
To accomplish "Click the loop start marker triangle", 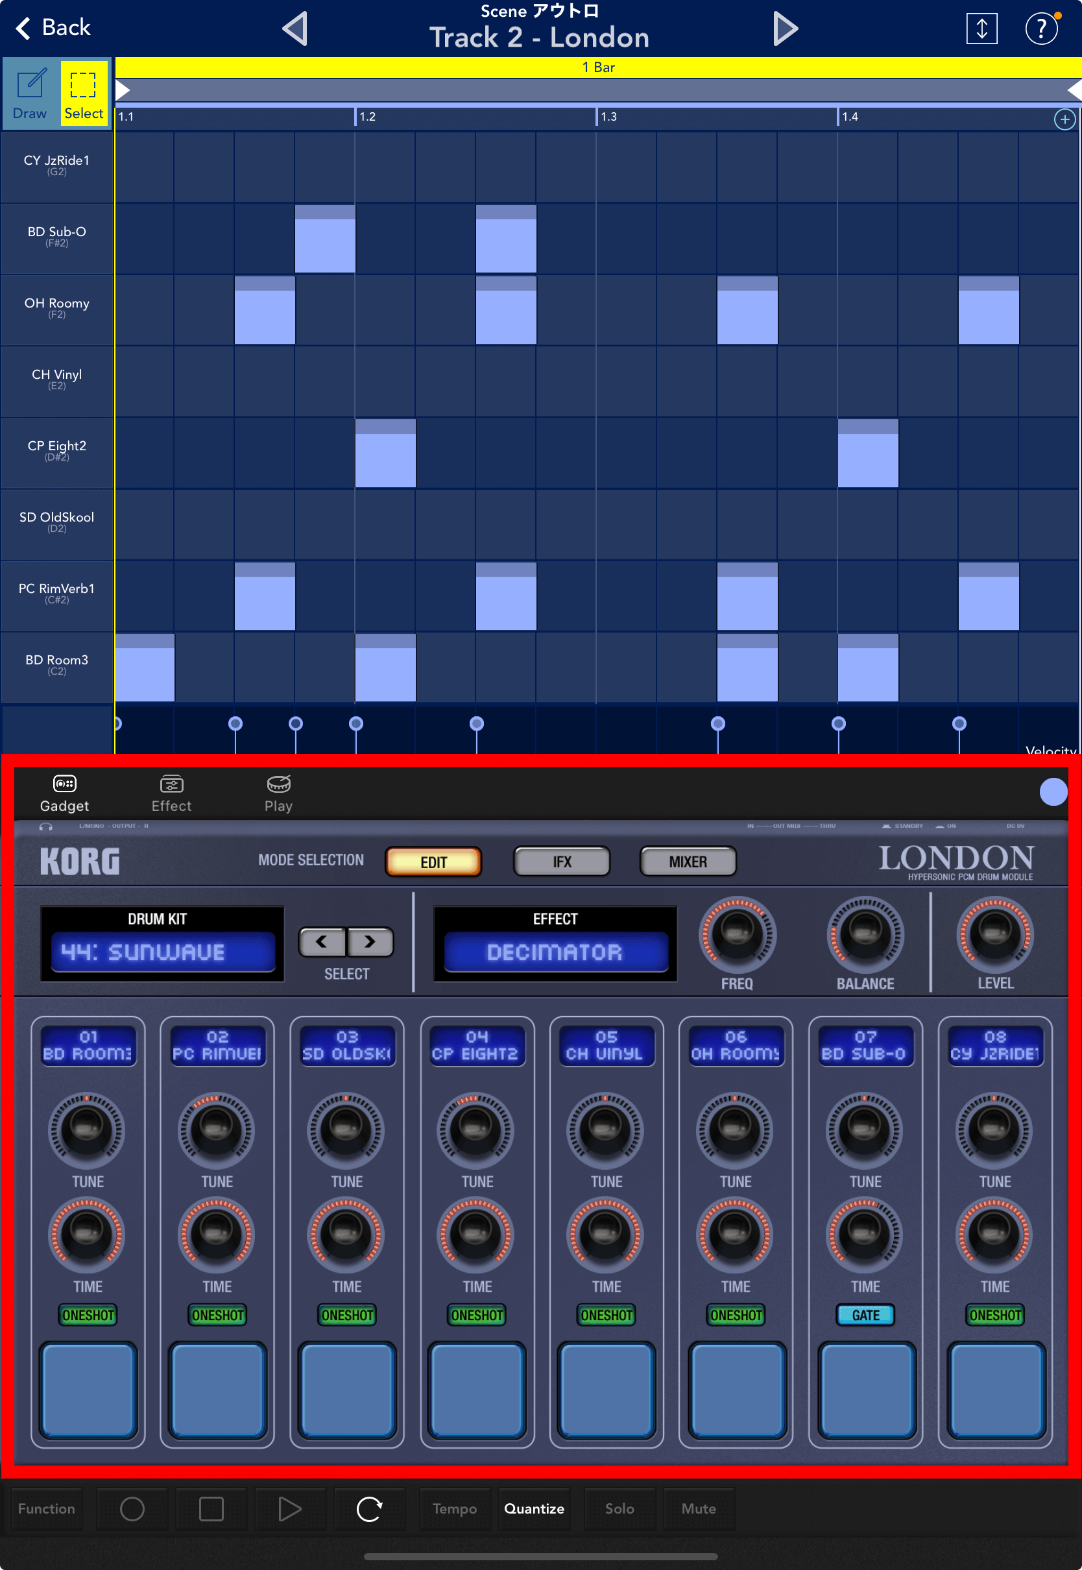I will (x=123, y=90).
